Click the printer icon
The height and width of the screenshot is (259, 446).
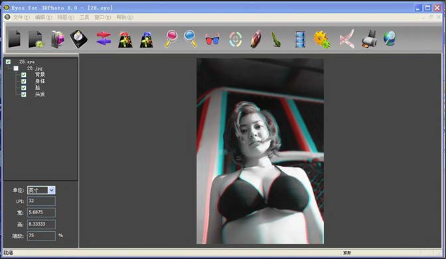click(369, 39)
